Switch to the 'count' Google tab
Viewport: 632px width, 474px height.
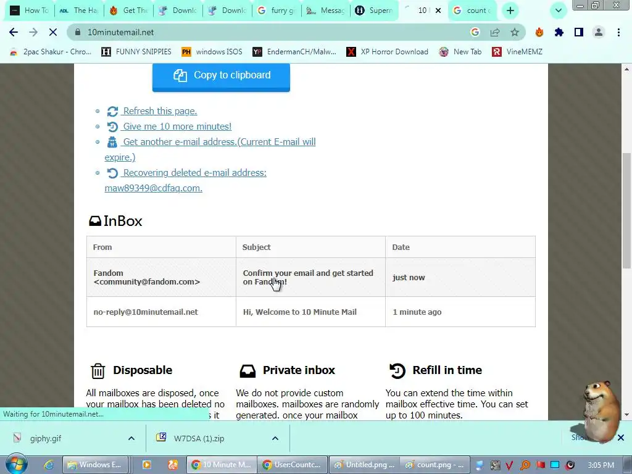pos(472,10)
